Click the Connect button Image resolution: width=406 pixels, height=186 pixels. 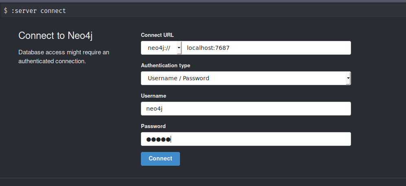pos(160,159)
